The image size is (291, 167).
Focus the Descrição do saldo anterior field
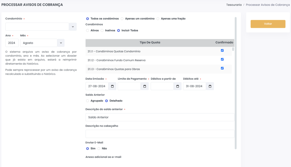pos(160,117)
